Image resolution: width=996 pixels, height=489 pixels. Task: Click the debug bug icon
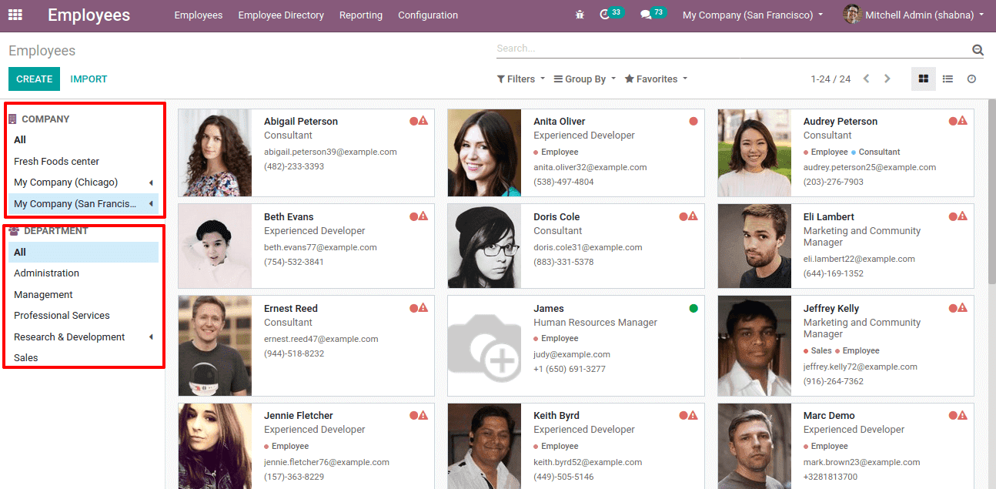tap(580, 15)
